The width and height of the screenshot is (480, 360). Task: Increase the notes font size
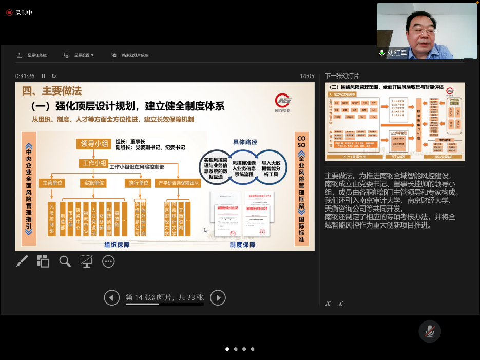[x=328, y=304]
